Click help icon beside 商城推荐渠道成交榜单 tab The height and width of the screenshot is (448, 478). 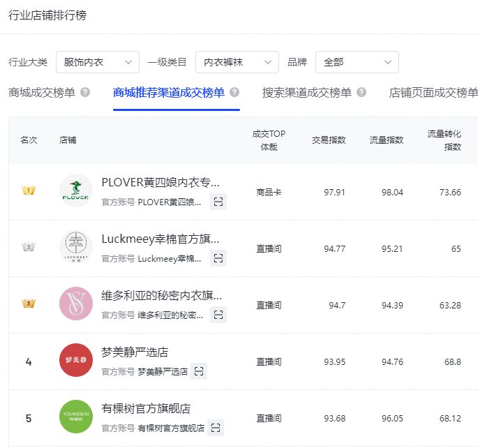234,92
